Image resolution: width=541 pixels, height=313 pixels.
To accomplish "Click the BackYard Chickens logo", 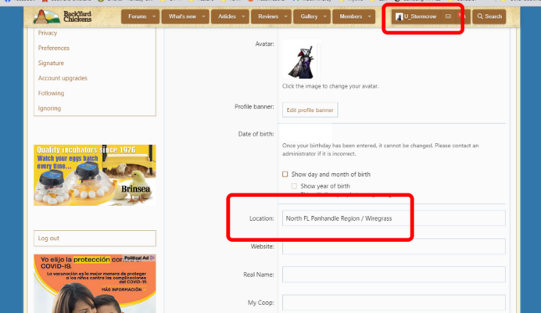I will (x=63, y=16).
